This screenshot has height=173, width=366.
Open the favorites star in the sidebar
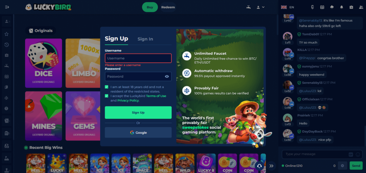6,34
